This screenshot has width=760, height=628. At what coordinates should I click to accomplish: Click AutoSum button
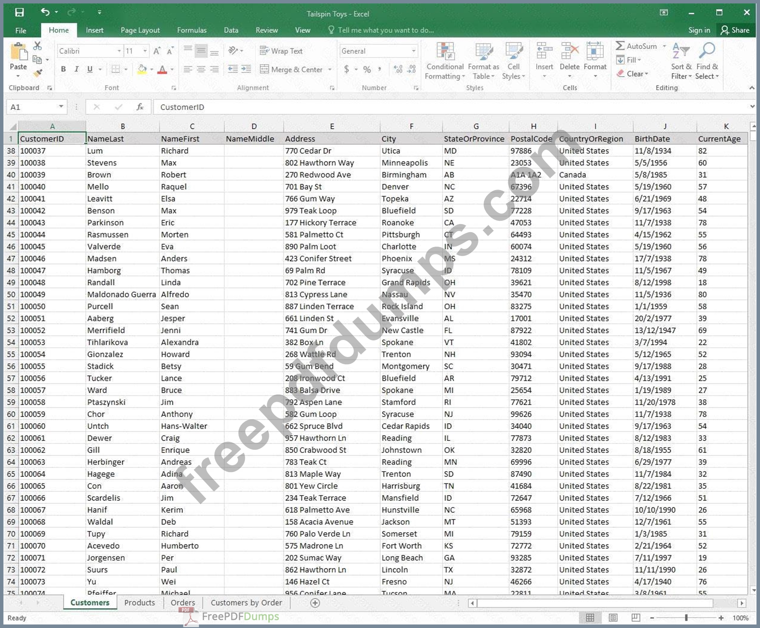[x=636, y=46]
